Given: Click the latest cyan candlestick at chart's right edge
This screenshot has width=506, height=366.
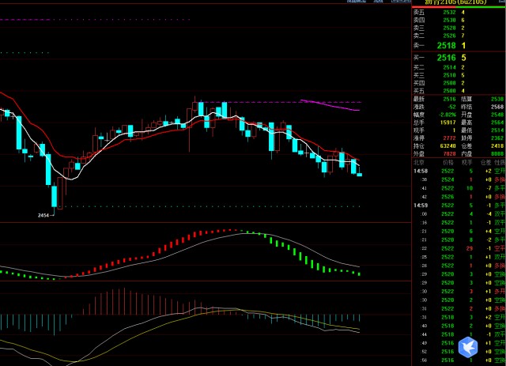Looking at the screenshot, I should coord(360,173).
